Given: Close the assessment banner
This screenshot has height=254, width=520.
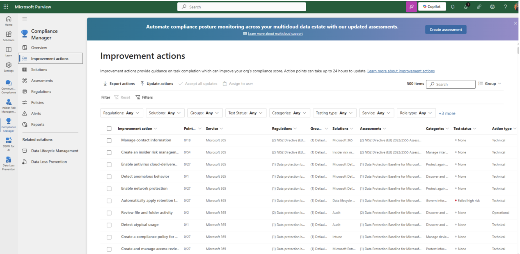Looking at the screenshot, I should (x=515, y=23).
